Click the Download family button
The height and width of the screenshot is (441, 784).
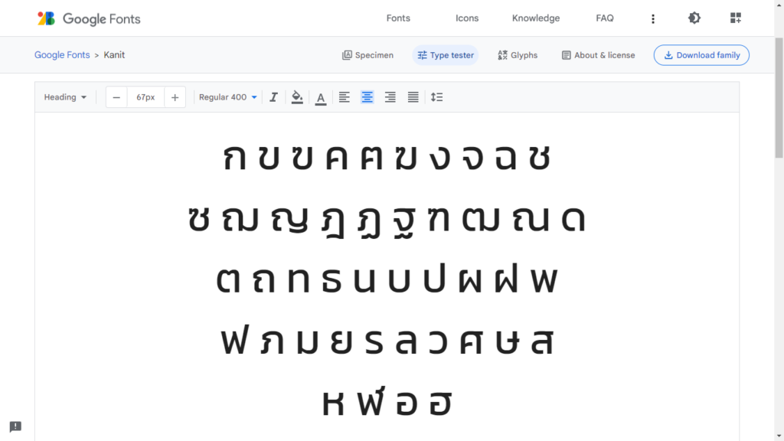pyautogui.click(x=701, y=55)
